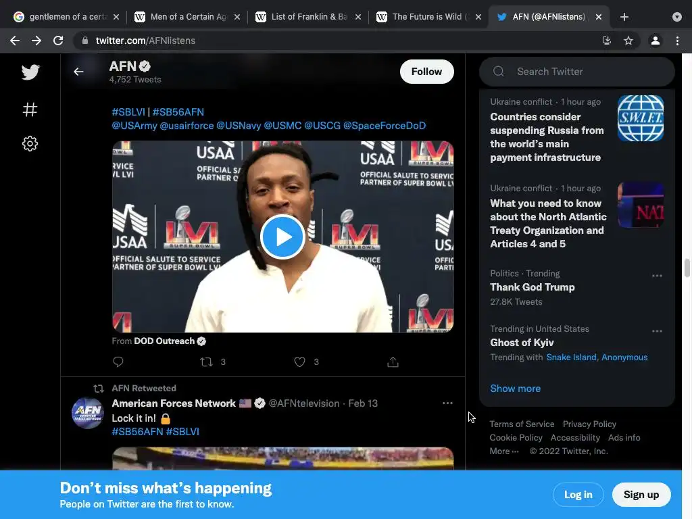
Task: Open the Anonymous trending link
Action: pyautogui.click(x=624, y=357)
